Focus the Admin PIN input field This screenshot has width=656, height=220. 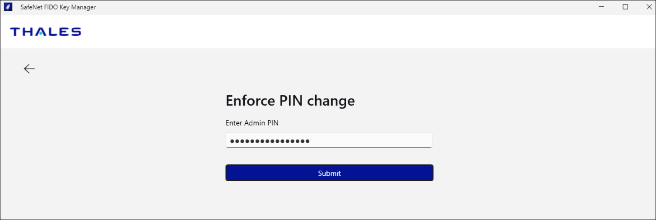(x=370, y=140)
